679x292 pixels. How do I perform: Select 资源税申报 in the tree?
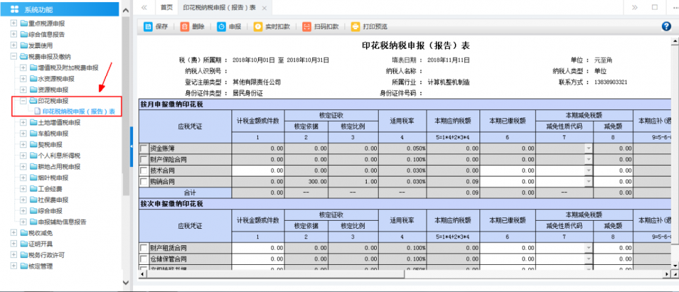[x=53, y=90]
